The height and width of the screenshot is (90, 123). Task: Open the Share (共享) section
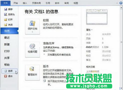pos(7,58)
